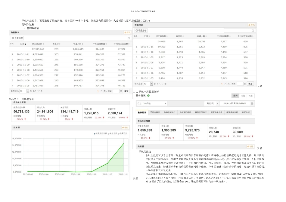Click the search magnifier in left data table
286x202 pixels.
pyautogui.click(x=129, y=38)
